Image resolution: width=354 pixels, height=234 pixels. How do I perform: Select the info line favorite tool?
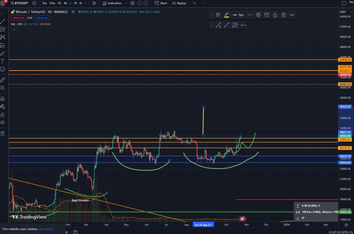(218, 25)
